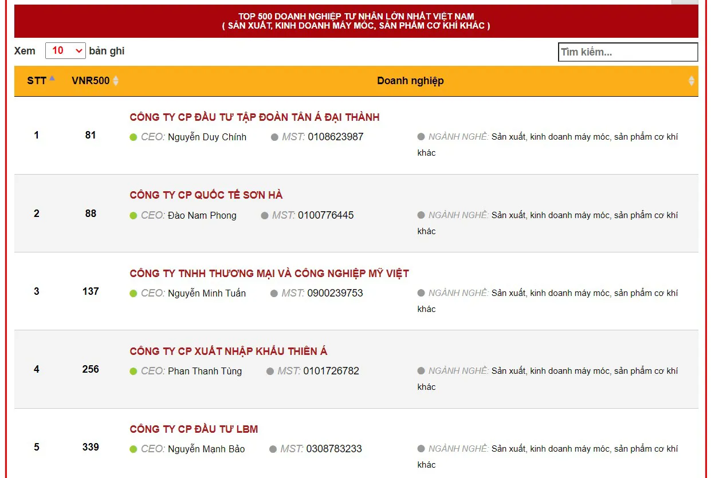This screenshot has height=478, width=711.
Task: Click green CEO bullet for Phan Thanh Tùng
Action: (133, 372)
